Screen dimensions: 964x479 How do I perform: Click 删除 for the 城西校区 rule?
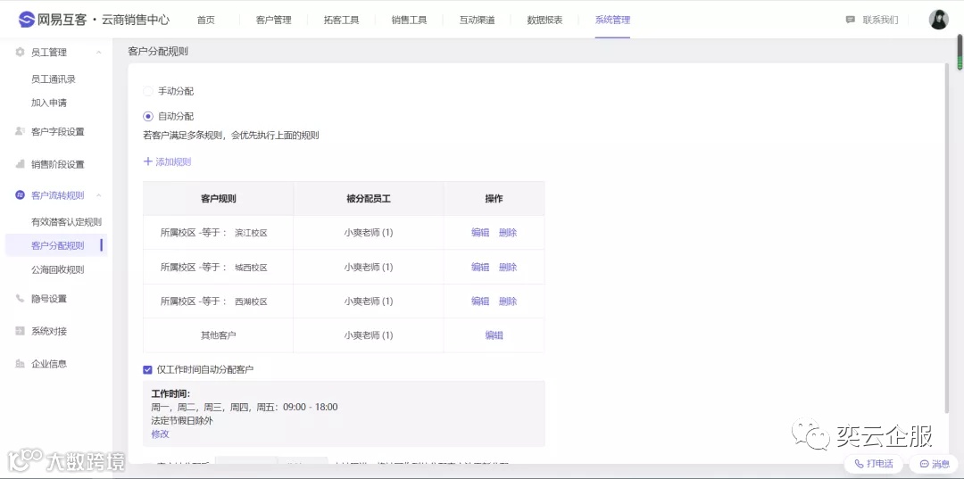click(x=508, y=267)
